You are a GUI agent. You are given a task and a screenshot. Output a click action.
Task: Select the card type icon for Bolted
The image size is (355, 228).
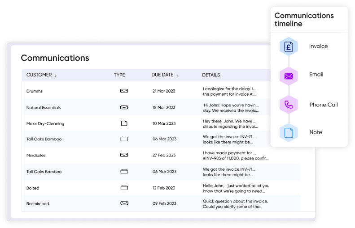pos(124,188)
